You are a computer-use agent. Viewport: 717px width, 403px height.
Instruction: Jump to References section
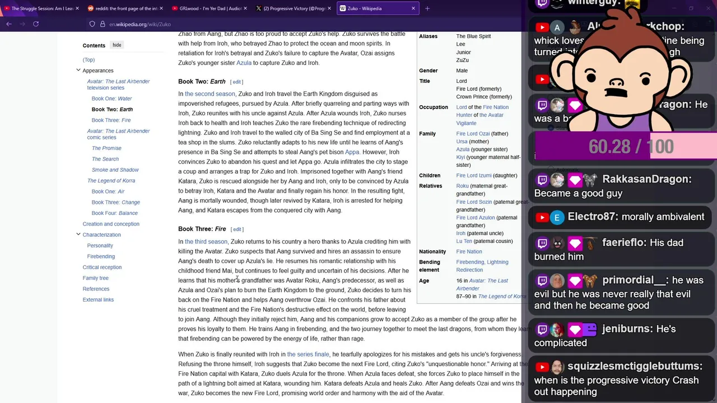pos(96,289)
